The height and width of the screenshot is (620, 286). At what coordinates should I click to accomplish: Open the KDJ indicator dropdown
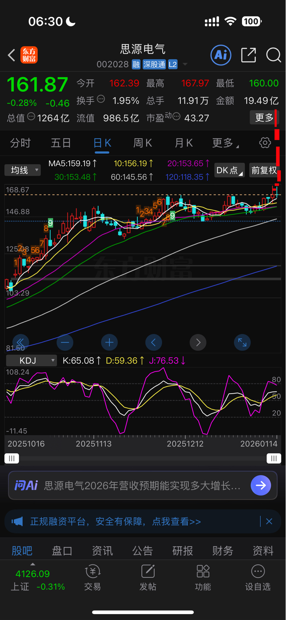pos(32,360)
